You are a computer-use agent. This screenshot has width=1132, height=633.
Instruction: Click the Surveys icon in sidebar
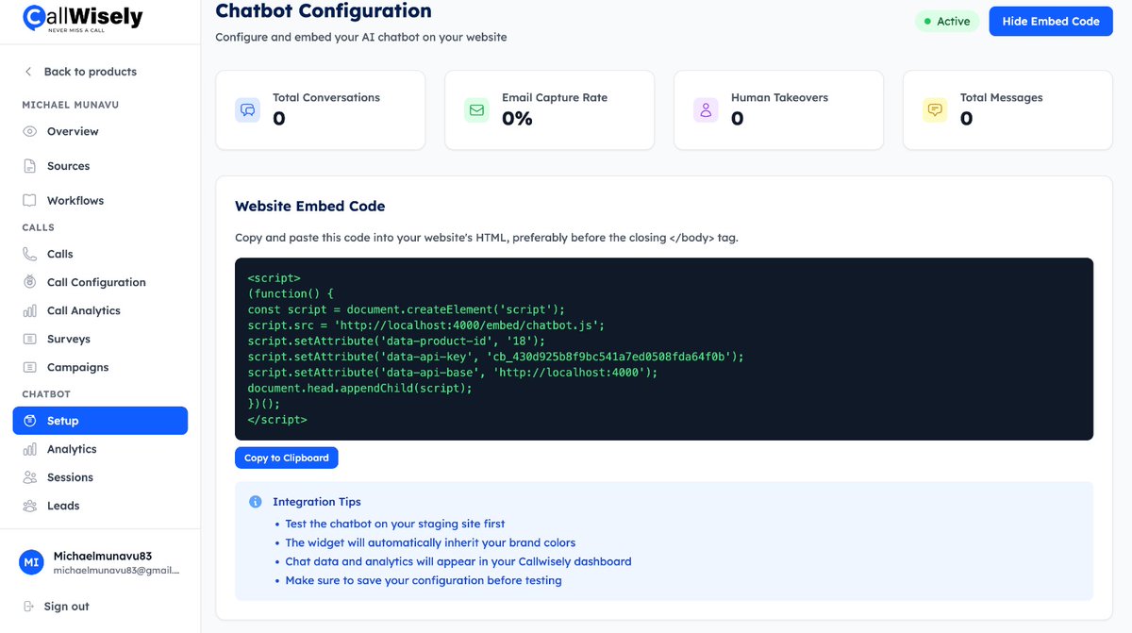(x=29, y=339)
